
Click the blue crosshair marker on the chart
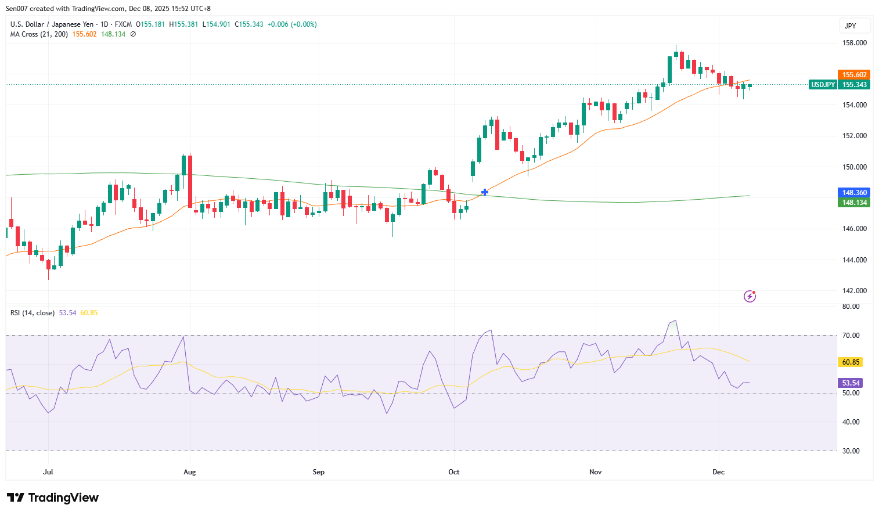[484, 192]
